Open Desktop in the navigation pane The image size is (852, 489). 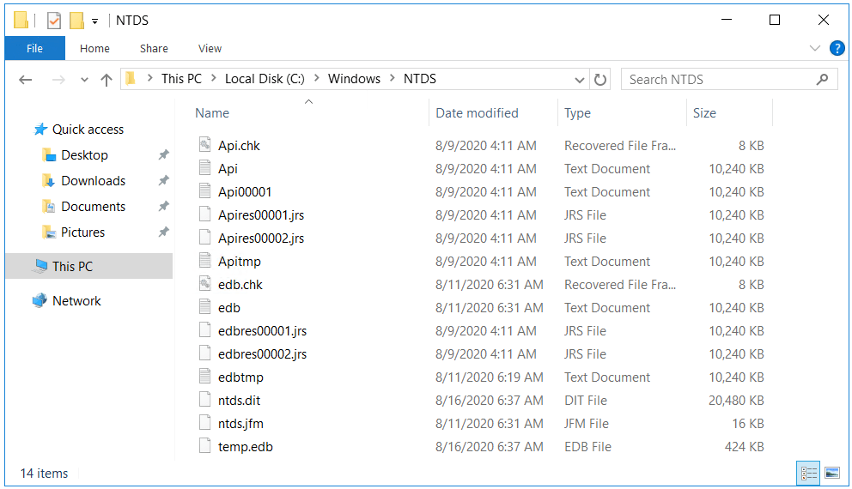[84, 154]
